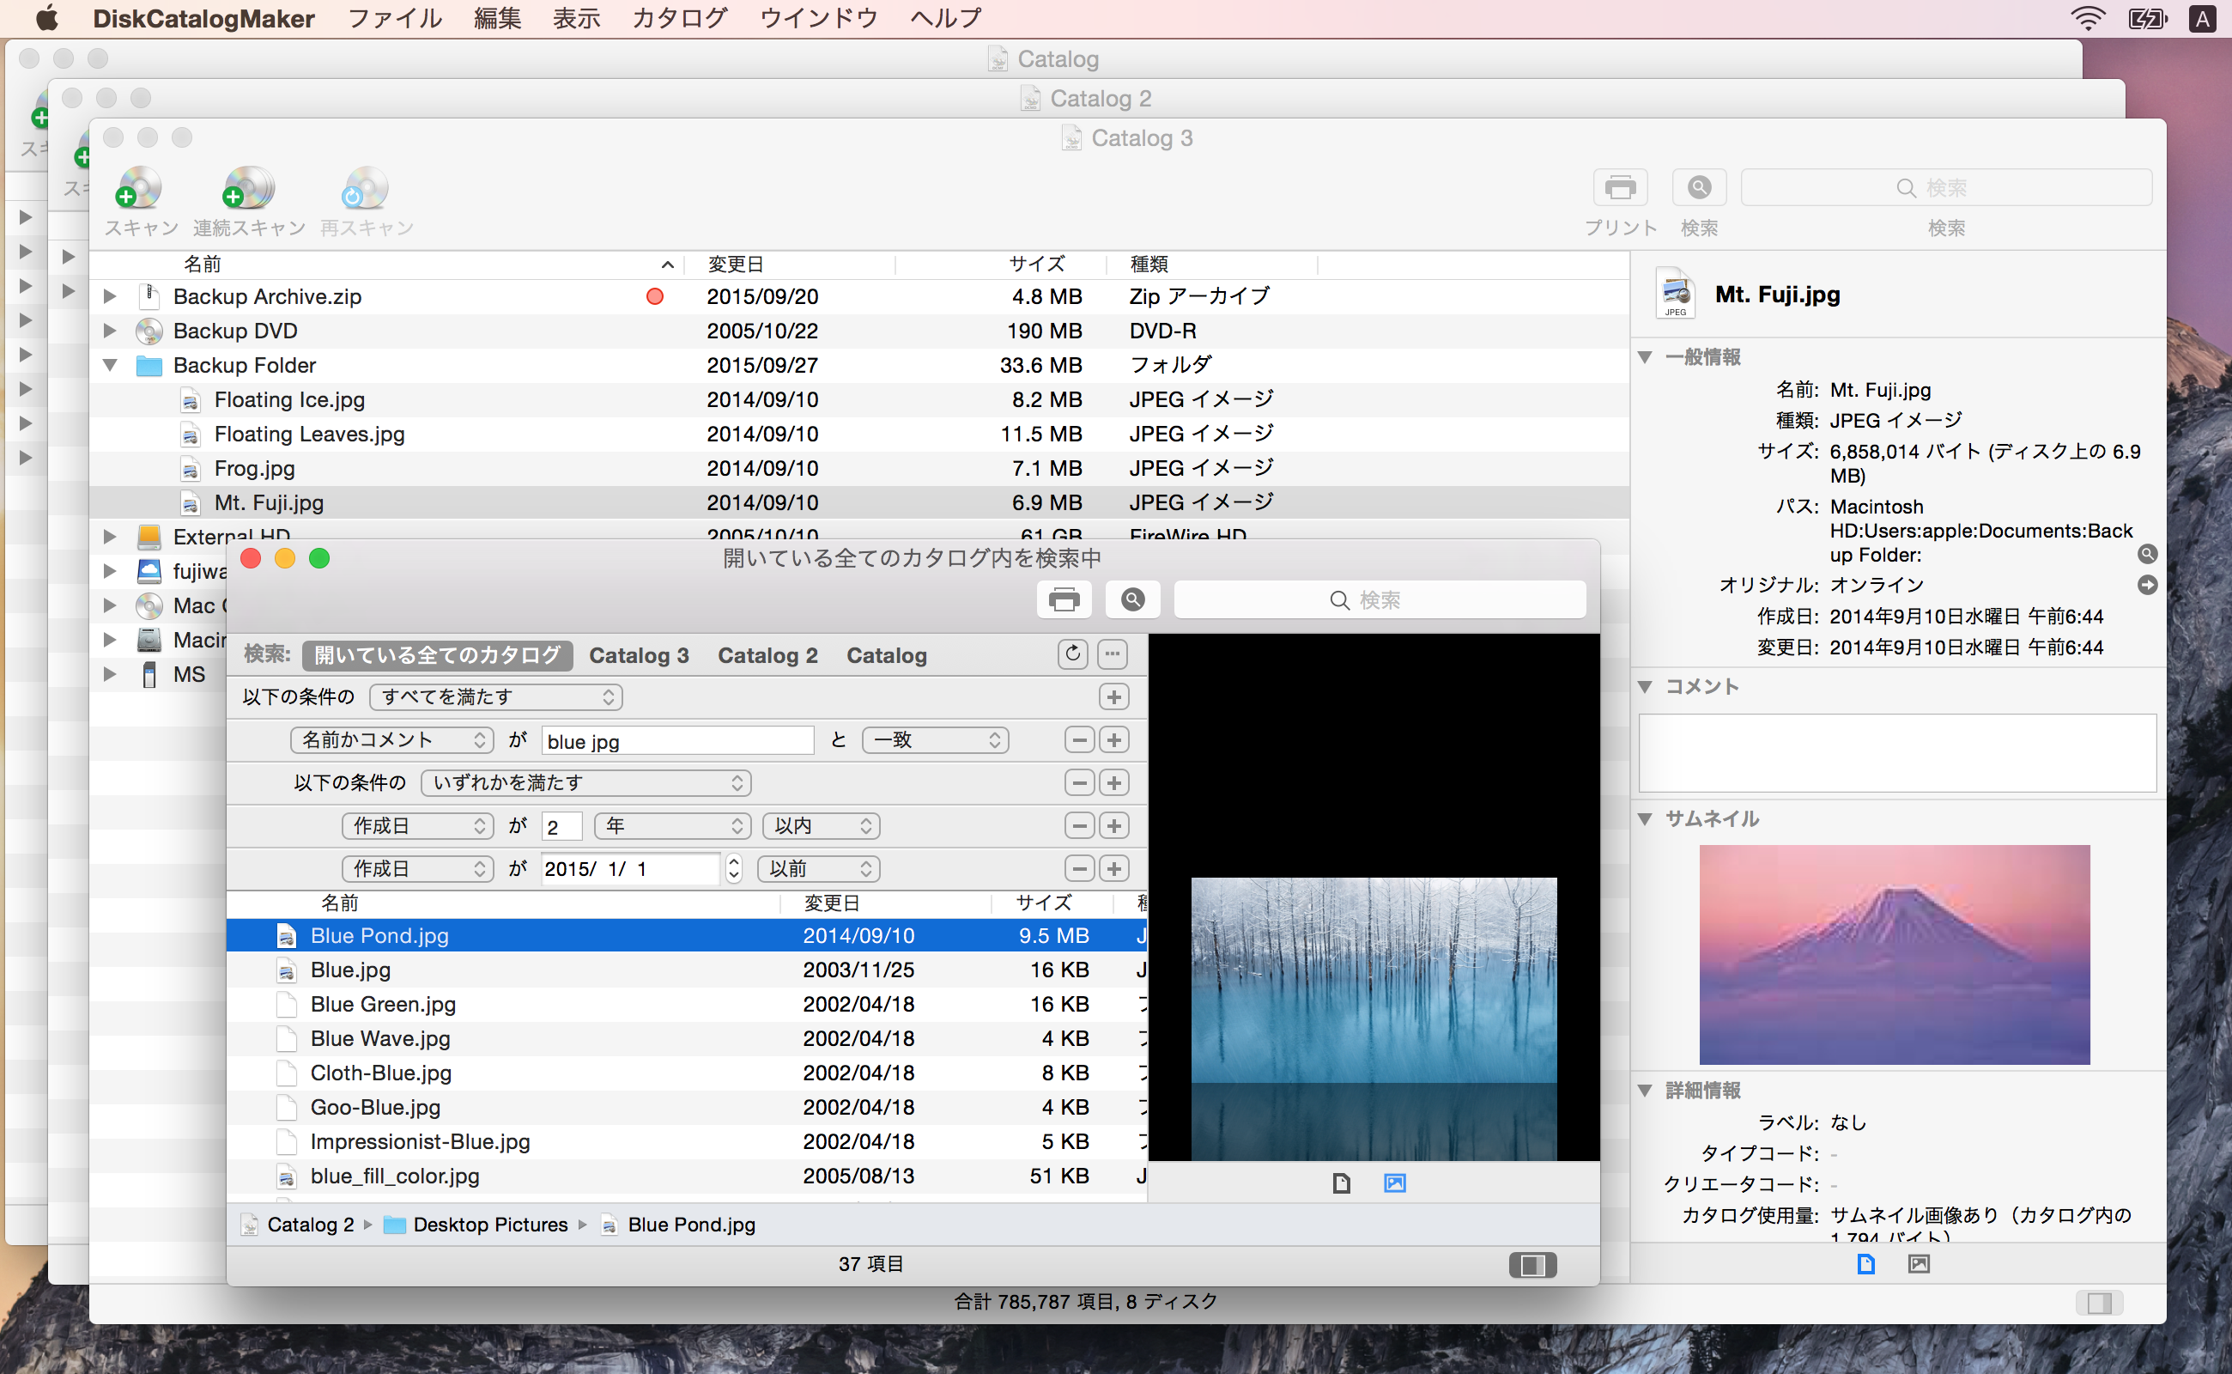Click the Scan disc icon in Catalog 3

click(138, 188)
